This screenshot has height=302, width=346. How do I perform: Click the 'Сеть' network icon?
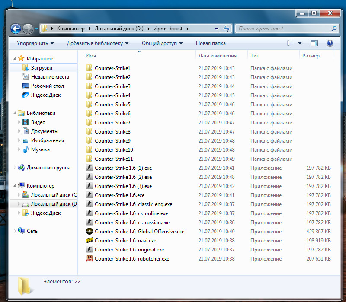pyautogui.click(x=21, y=231)
